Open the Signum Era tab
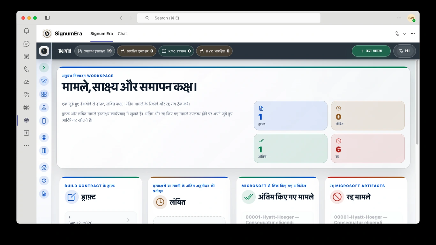Viewport: 436px width, 245px height. 101,33
